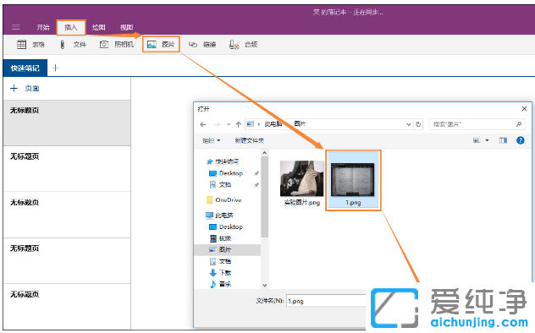Toggle the preview pane

tap(503, 140)
